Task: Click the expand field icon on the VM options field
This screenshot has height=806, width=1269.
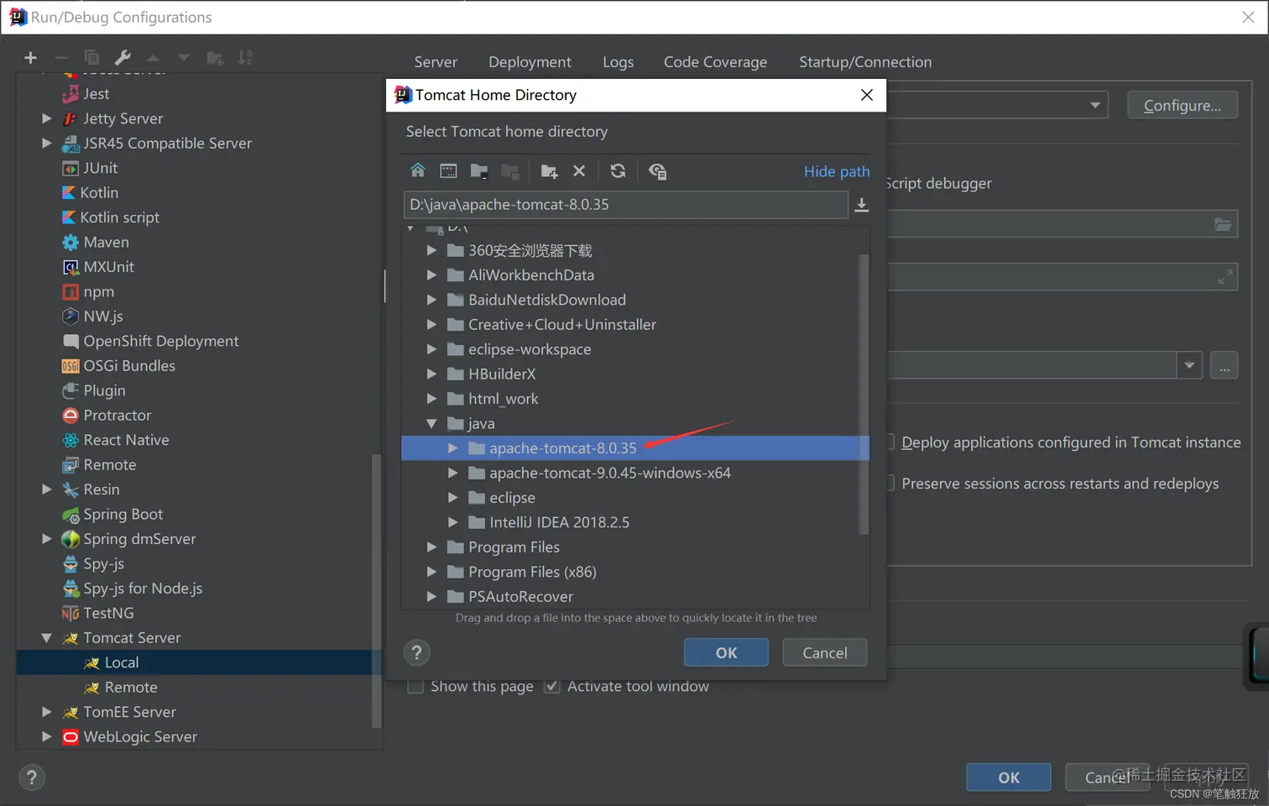Action: point(1225,276)
